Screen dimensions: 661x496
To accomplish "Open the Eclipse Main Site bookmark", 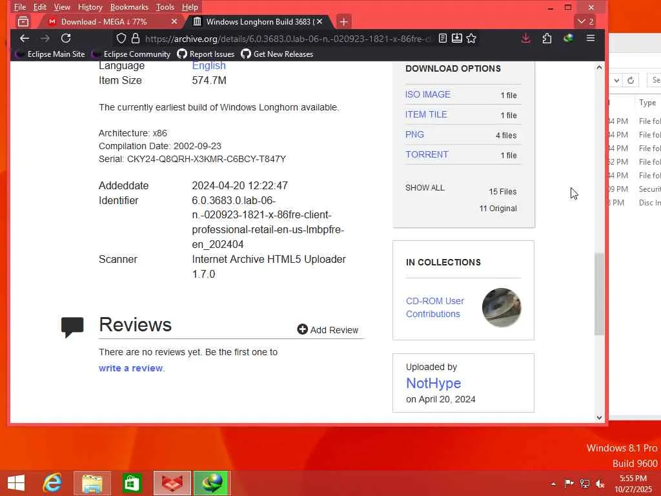I will click(50, 54).
